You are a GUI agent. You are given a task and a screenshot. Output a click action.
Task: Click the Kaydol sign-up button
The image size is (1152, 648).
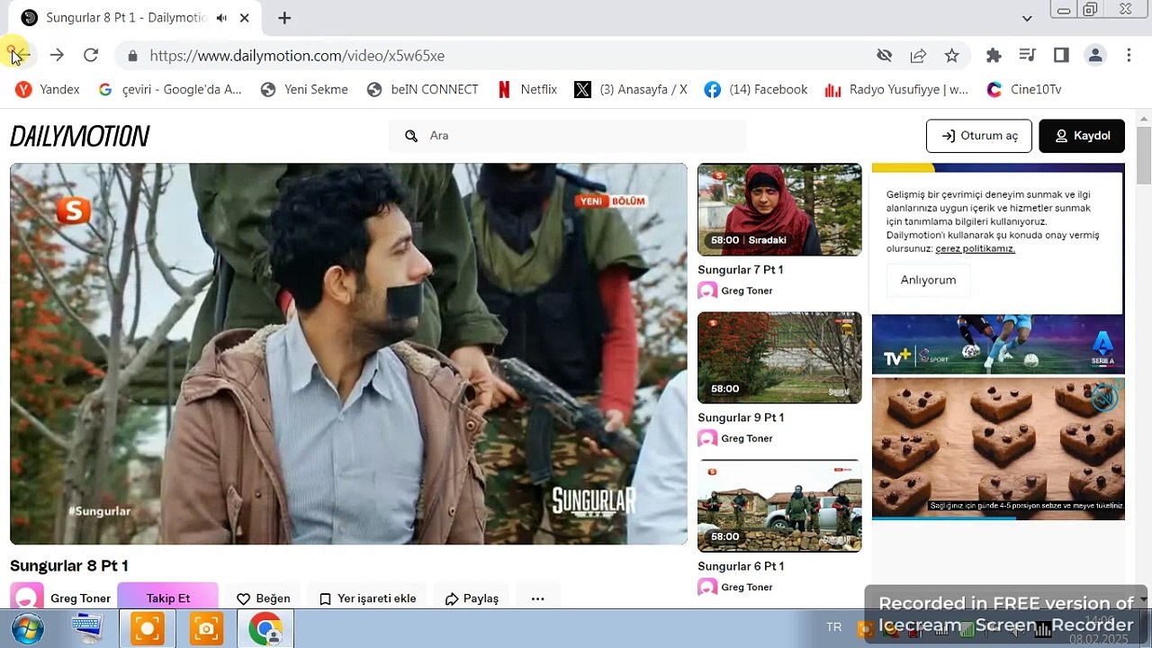(x=1082, y=136)
